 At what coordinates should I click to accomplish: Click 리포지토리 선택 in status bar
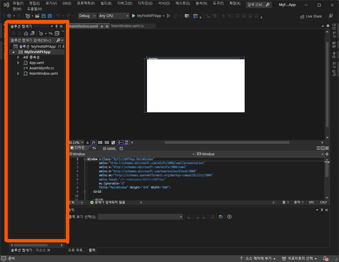[300, 258]
